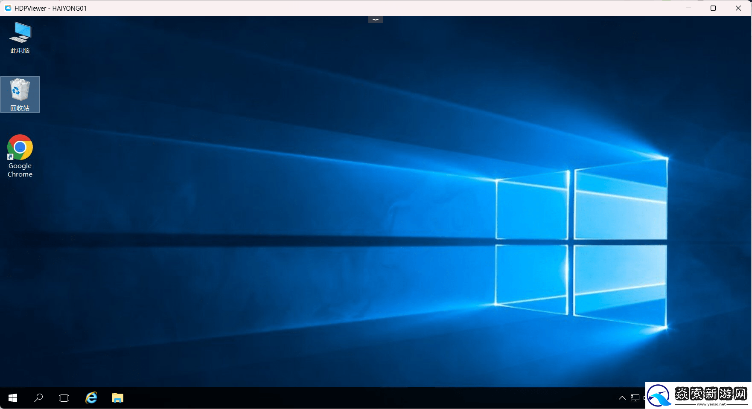Expand the HDPViewer top-center toolbar handle
The height and width of the screenshot is (409, 752).
pos(376,20)
